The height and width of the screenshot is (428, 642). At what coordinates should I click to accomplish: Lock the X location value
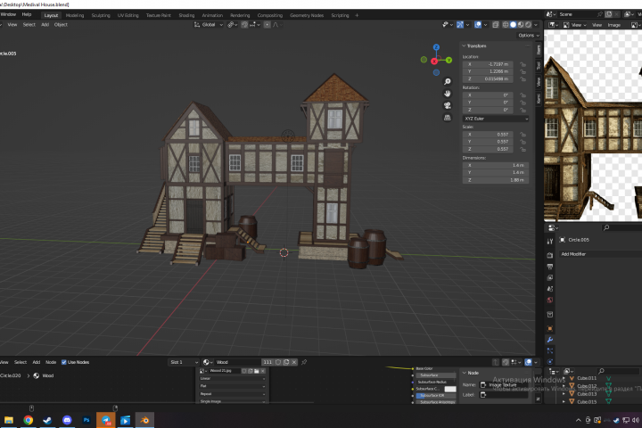click(x=523, y=64)
